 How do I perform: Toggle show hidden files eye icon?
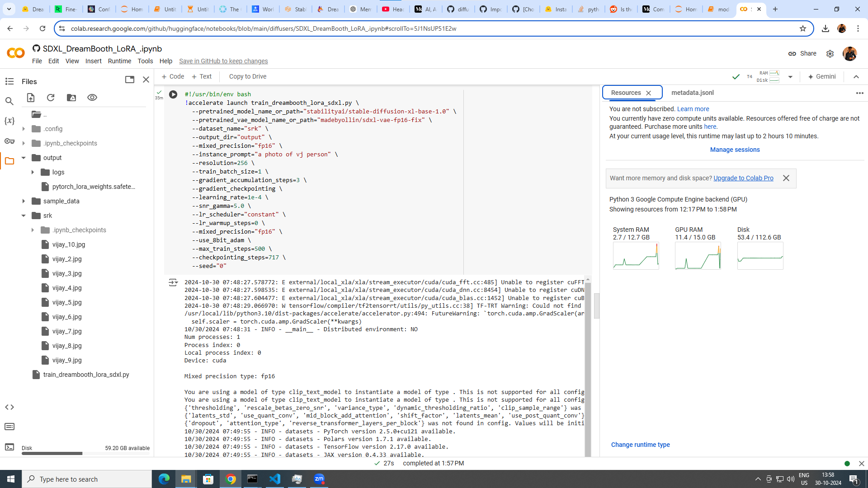(x=92, y=98)
